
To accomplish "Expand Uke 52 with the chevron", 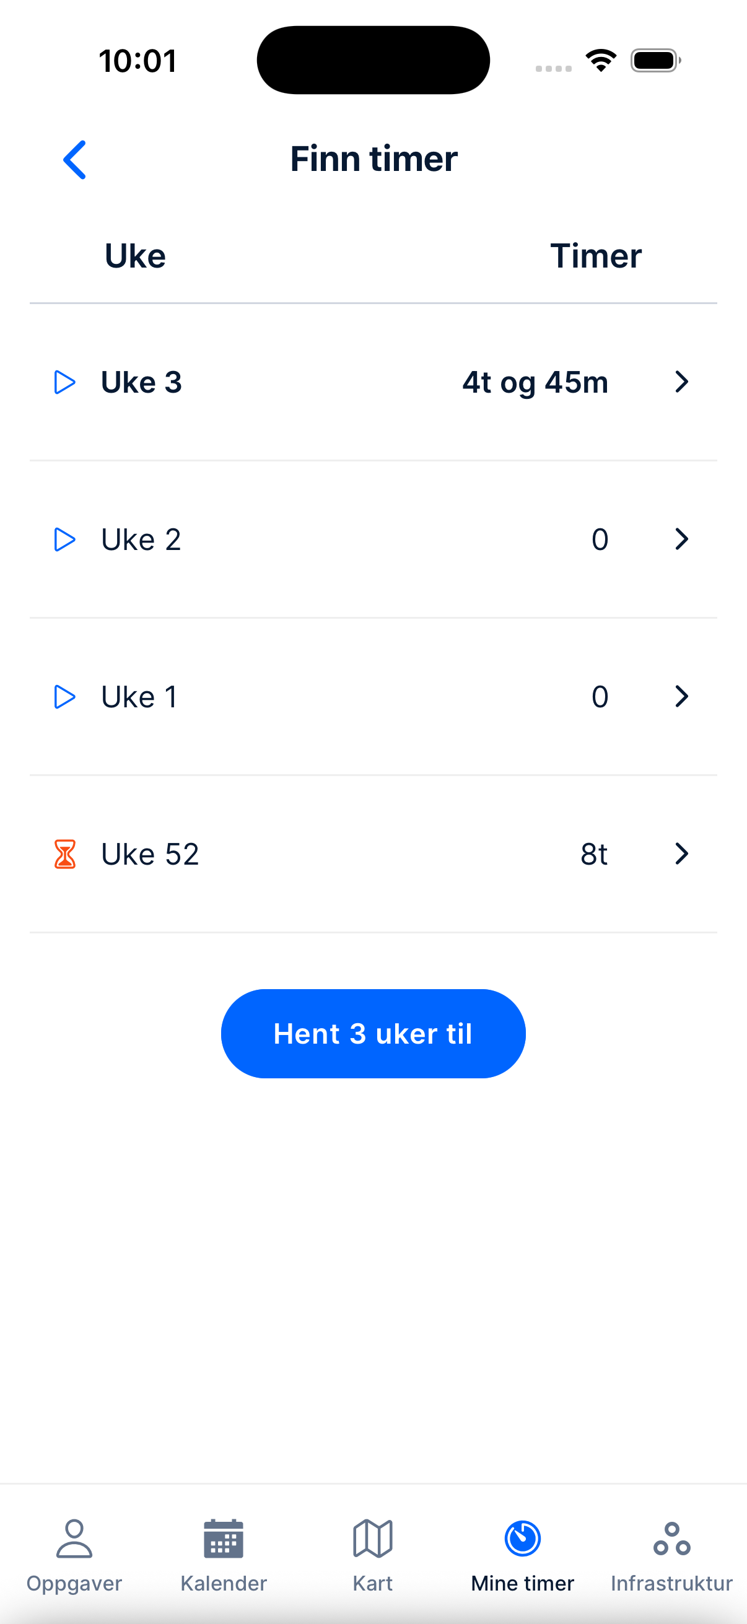I will click(681, 854).
